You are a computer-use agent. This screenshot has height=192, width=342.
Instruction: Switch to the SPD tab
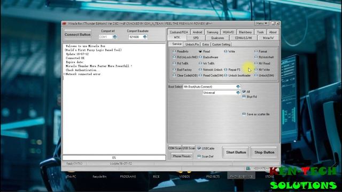pyautogui.click(x=196, y=38)
